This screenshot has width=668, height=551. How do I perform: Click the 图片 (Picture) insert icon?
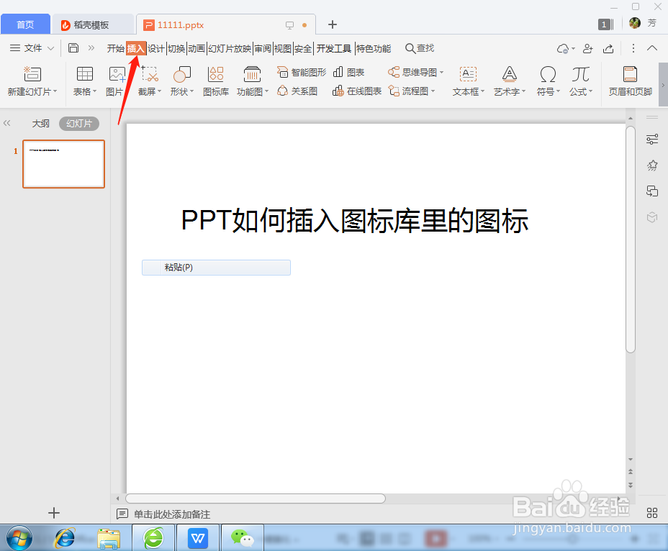[x=117, y=81]
